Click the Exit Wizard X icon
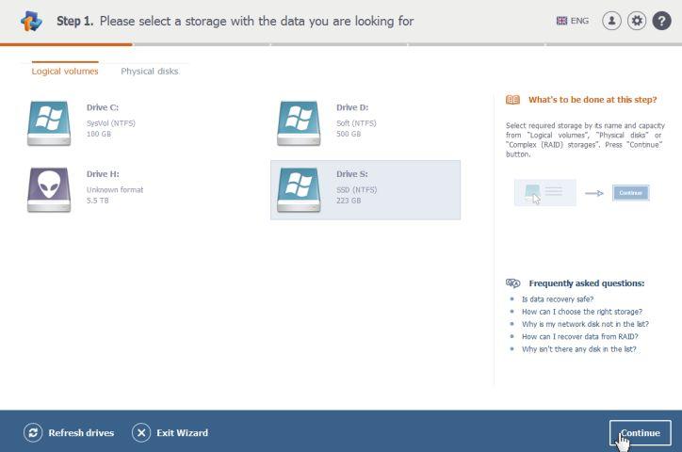 141,432
